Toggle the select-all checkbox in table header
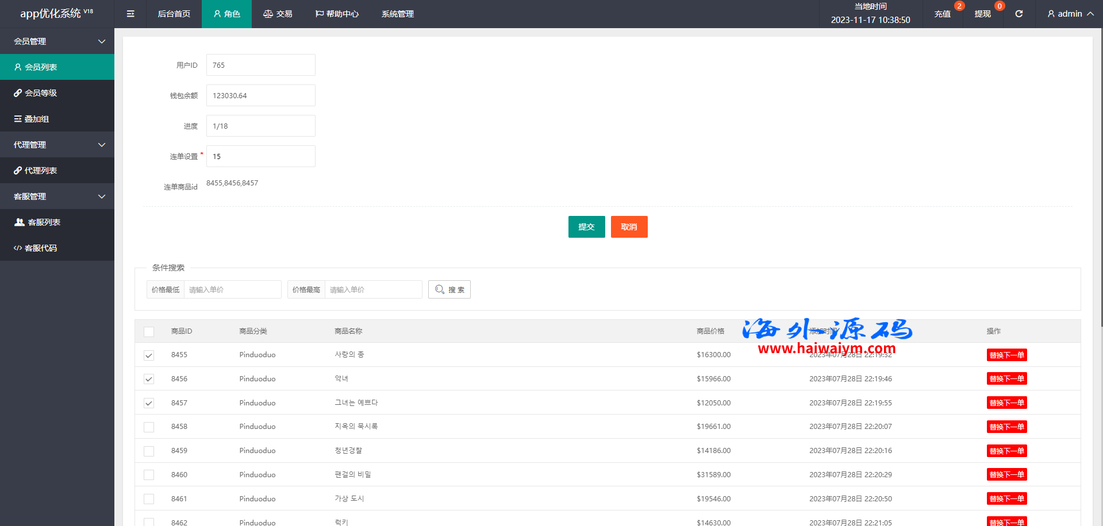The image size is (1103, 526). coord(149,332)
